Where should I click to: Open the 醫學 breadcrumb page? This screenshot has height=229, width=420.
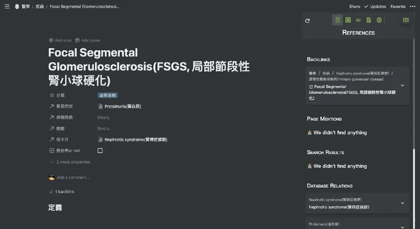point(26,6)
